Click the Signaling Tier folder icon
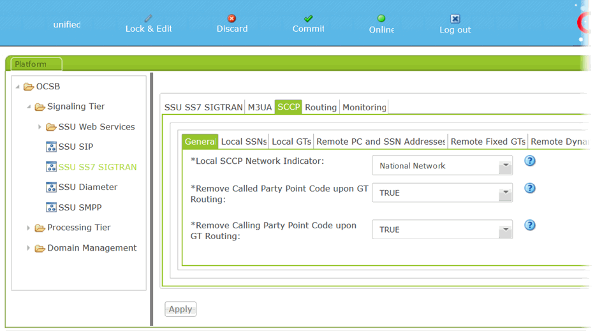This screenshot has height=331, width=595. tap(40, 107)
